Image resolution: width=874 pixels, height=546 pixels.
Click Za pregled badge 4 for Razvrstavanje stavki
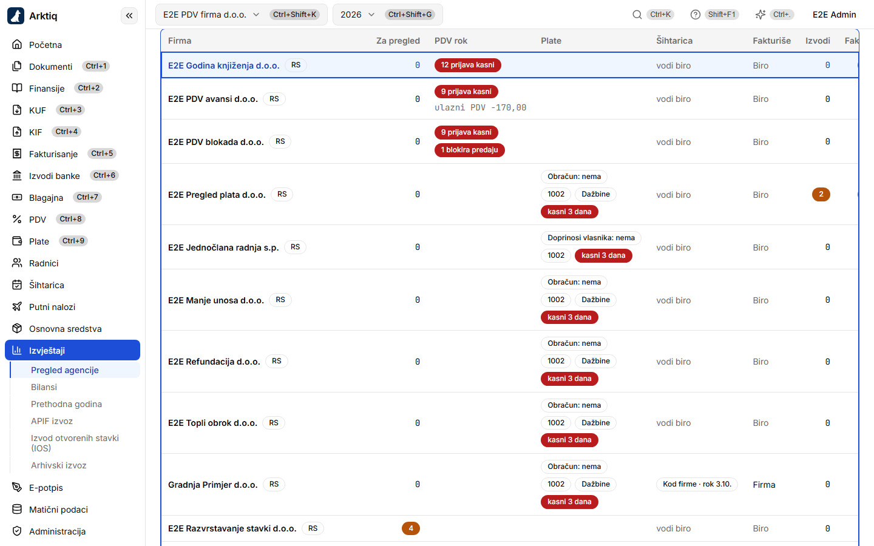click(411, 528)
